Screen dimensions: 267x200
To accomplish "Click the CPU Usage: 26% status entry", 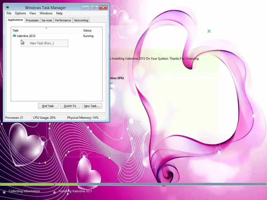I will click(44, 118).
